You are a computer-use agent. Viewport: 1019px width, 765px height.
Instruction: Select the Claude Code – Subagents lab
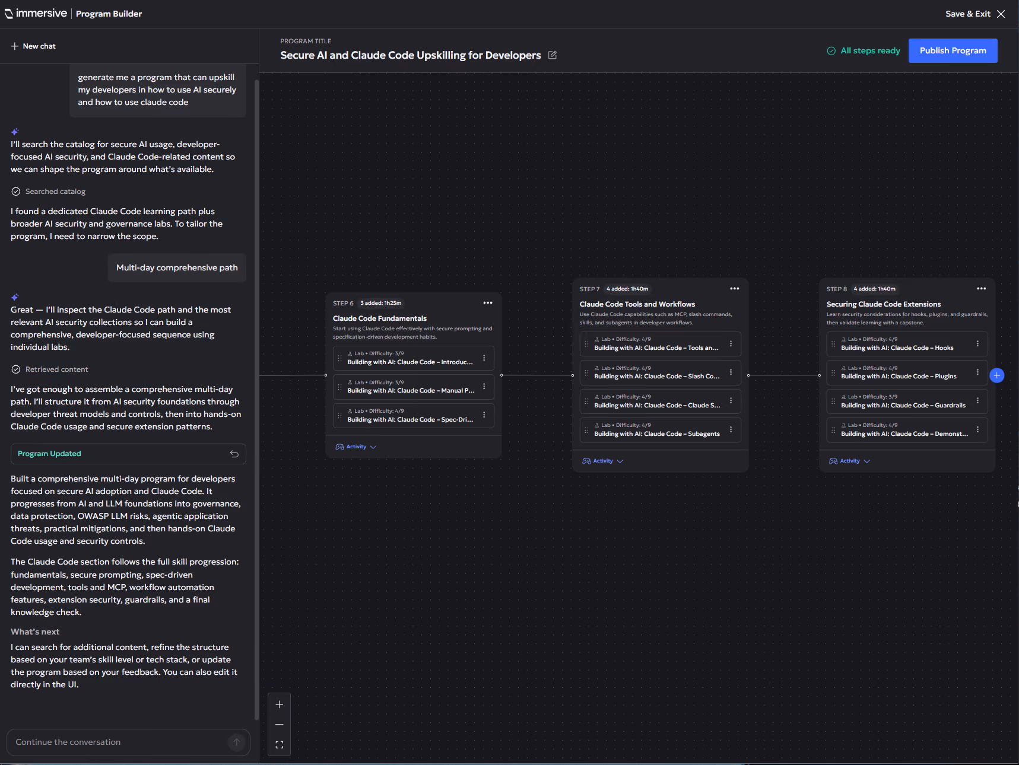coord(661,430)
